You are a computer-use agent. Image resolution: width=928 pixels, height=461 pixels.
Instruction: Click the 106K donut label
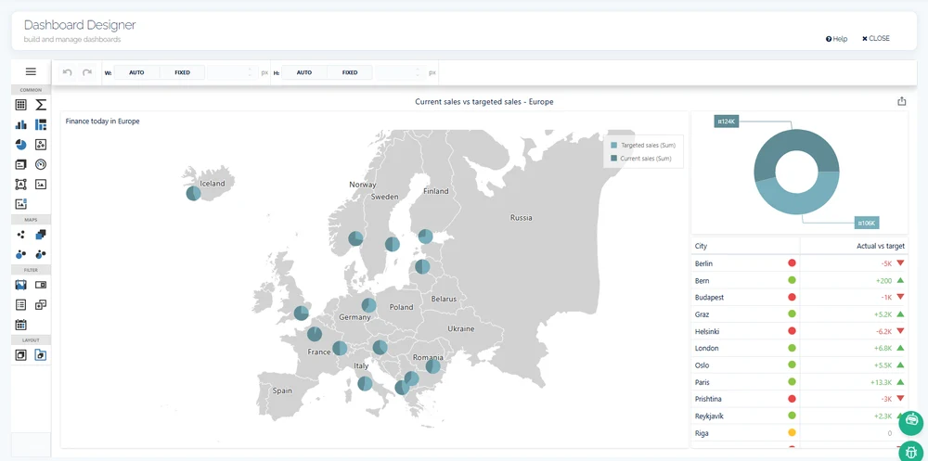point(867,224)
